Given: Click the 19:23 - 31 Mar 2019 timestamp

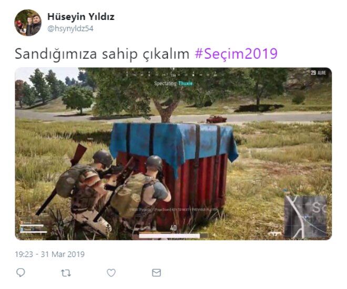Looking at the screenshot, I should [49, 254].
